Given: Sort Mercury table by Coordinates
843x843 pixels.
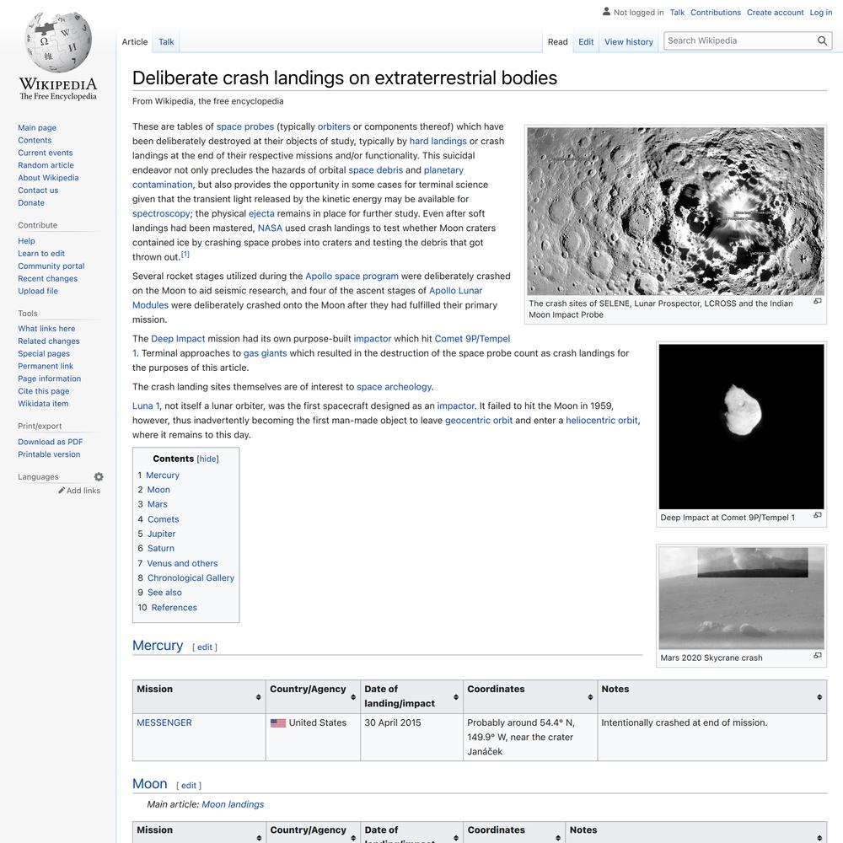Looking at the screenshot, I should coord(590,697).
